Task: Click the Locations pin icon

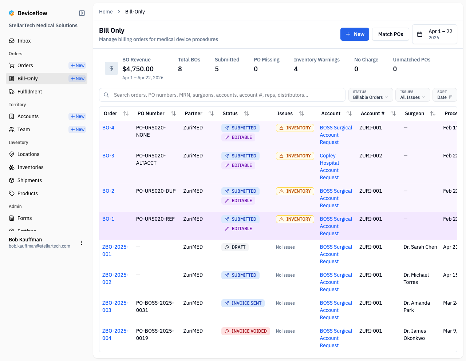Action: pos(12,154)
